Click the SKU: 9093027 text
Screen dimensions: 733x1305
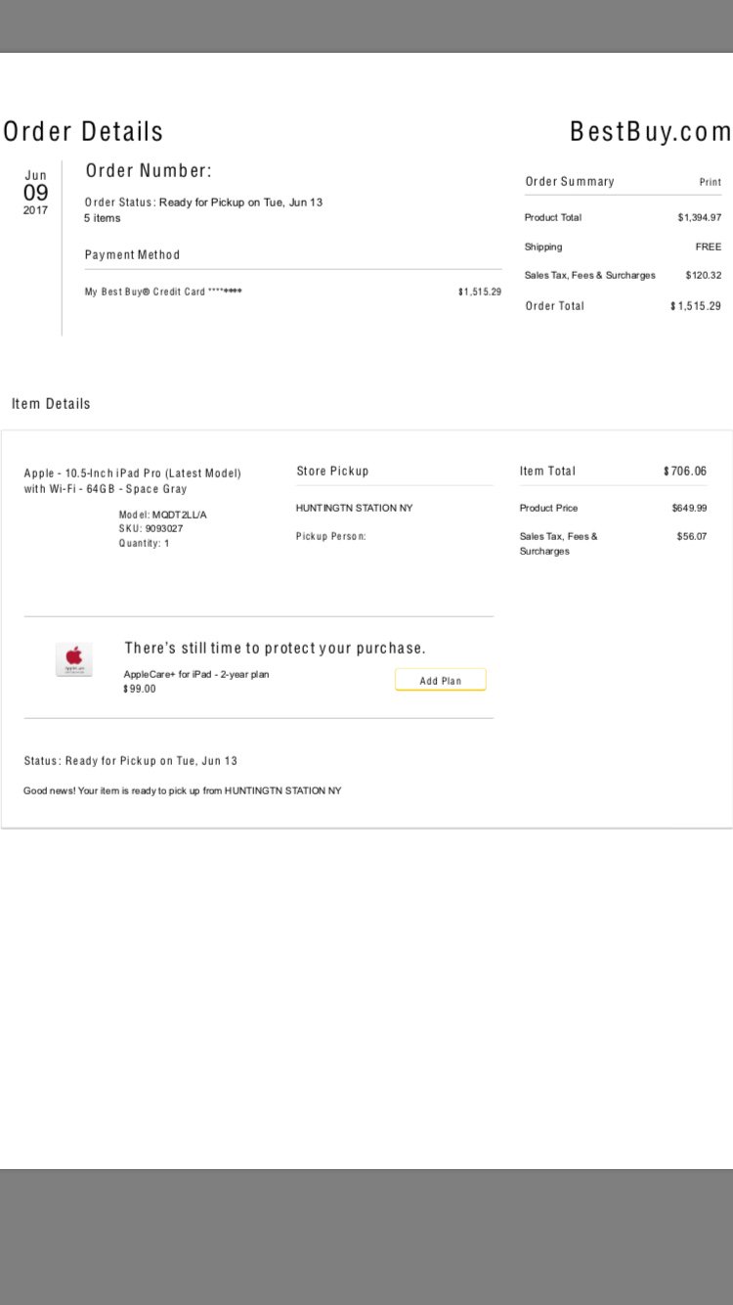[x=151, y=528]
